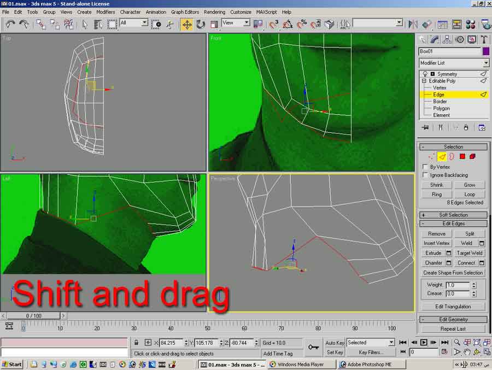
Task: Choose the Select Object arrow tool
Action: [84, 24]
